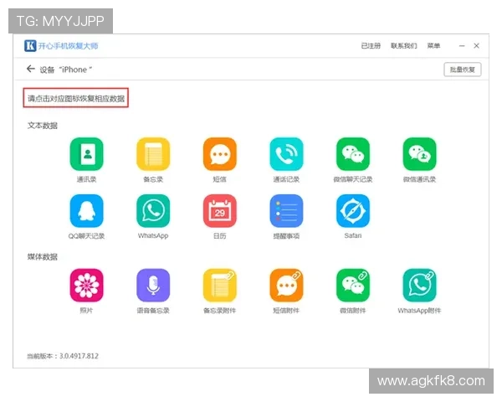Go back using the arrow beside 设备
The width and height of the screenshot is (502, 402).
(30, 69)
